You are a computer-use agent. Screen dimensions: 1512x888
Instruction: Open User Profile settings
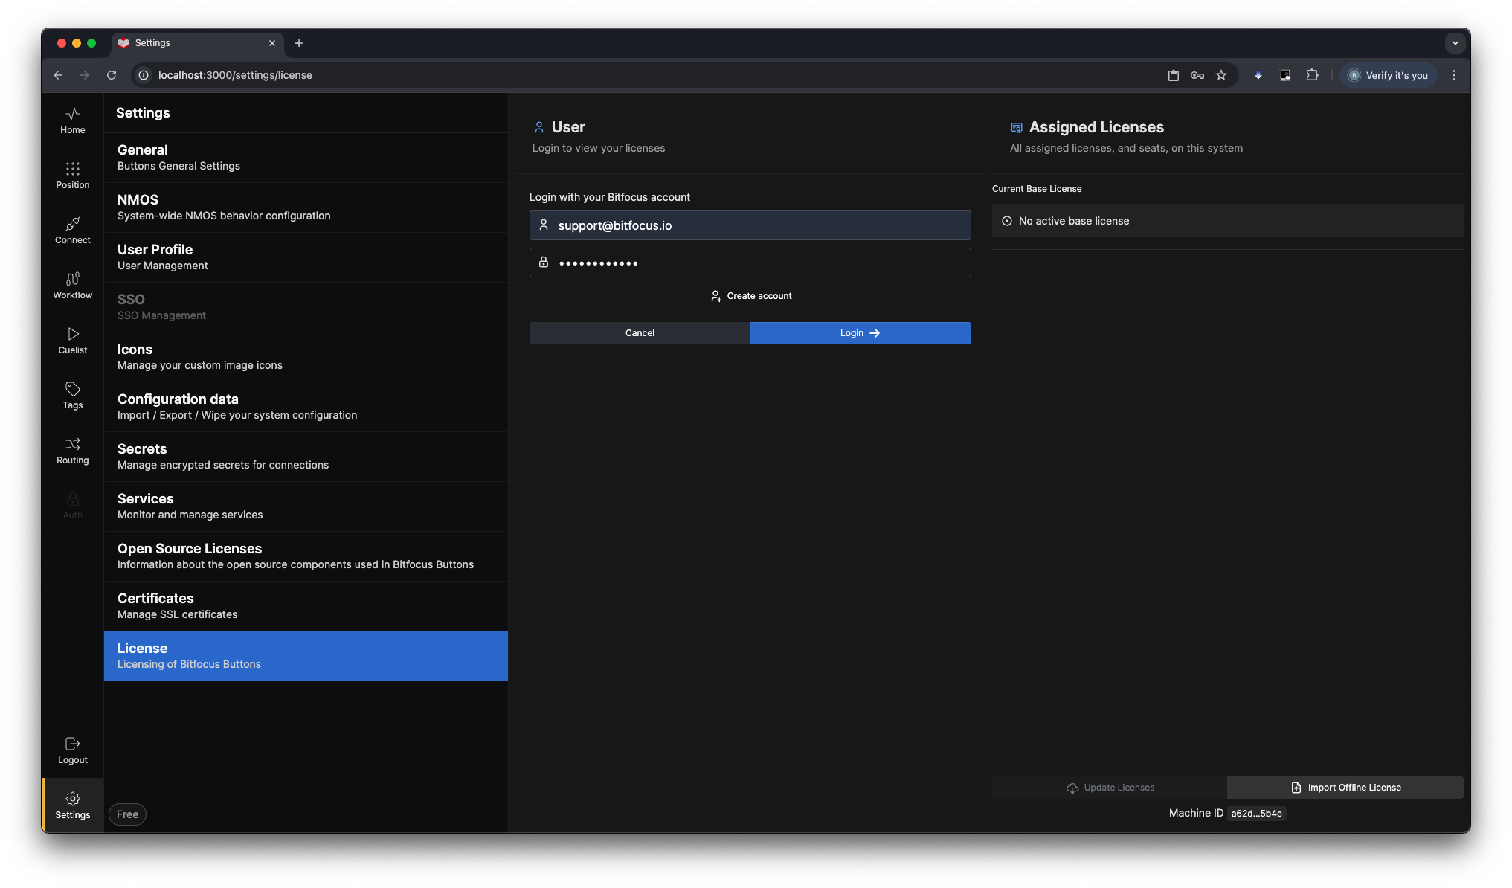(x=306, y=257)
